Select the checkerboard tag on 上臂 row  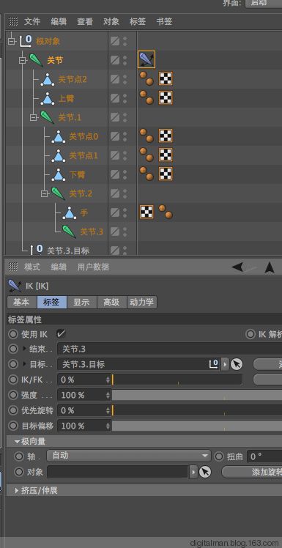tap(166, 97)
